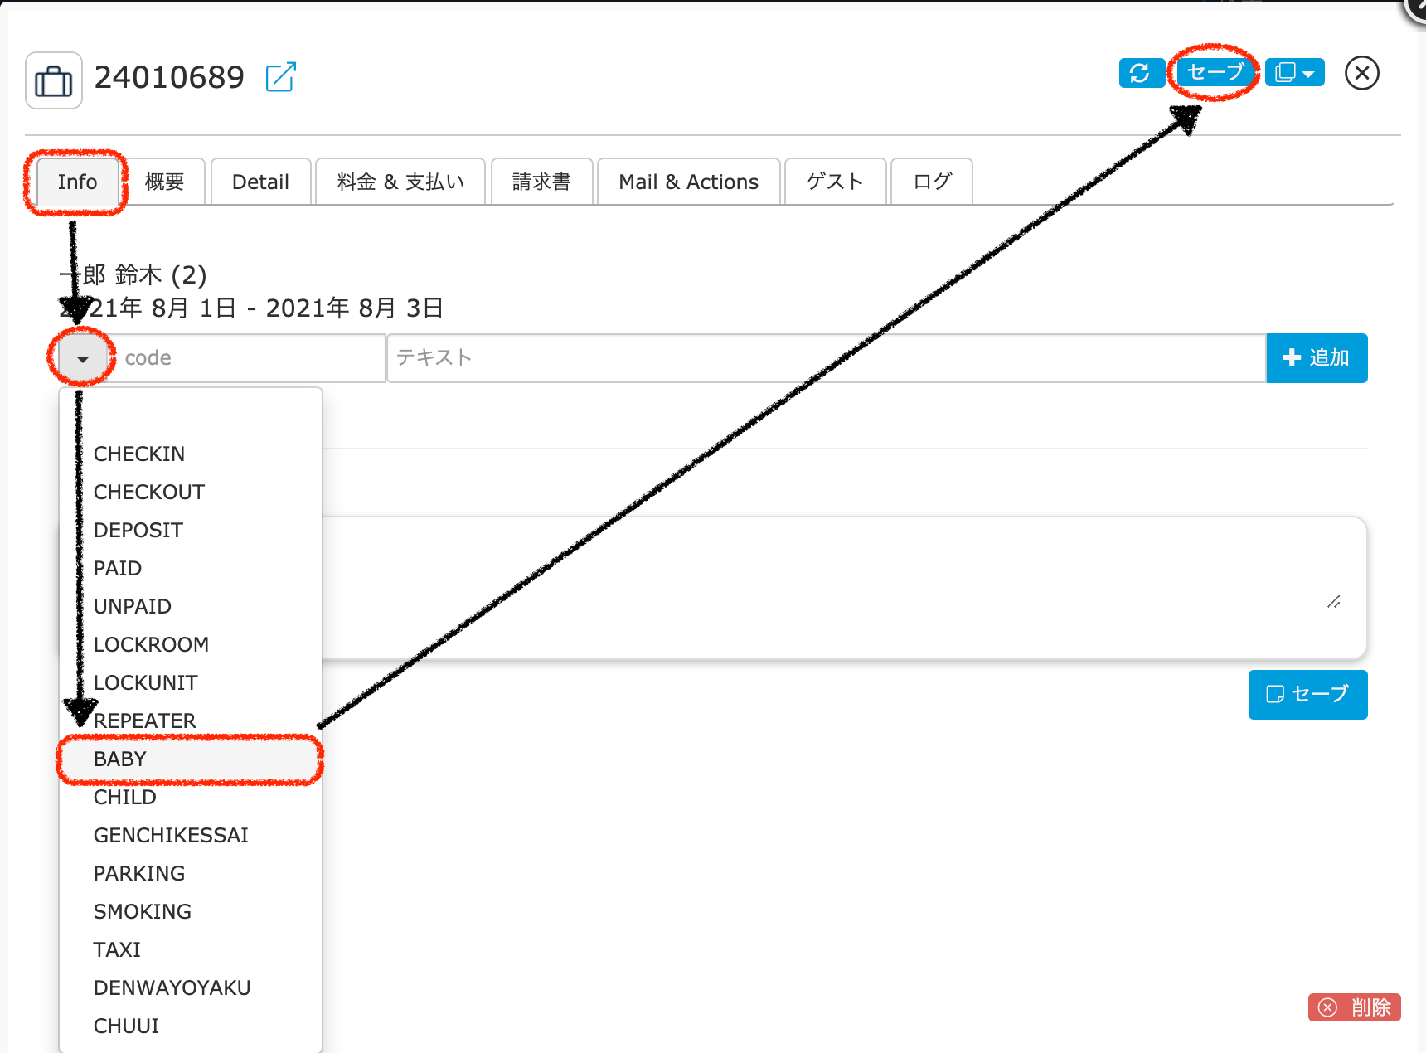Expand the code dropdown caret

click(x=83, y=358)
